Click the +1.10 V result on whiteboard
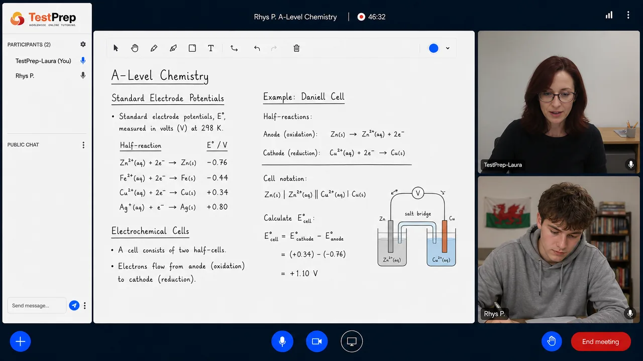This screenshot has height=361, width=643. point(303,273)
